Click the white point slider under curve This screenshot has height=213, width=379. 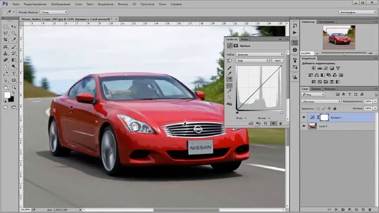coord(282,112)
